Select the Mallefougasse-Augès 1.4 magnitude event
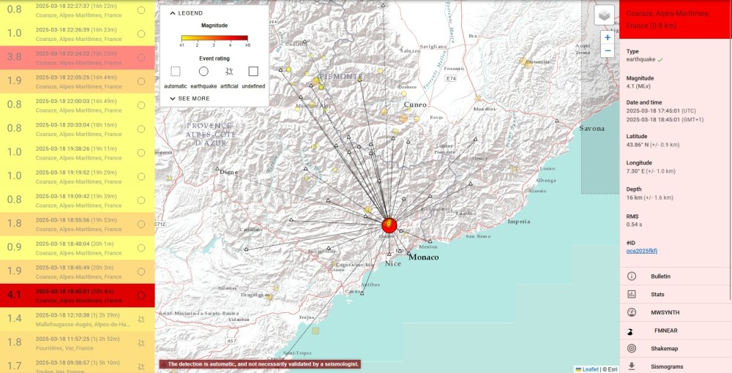The image size is (732, 373). [x=77, y=318]
